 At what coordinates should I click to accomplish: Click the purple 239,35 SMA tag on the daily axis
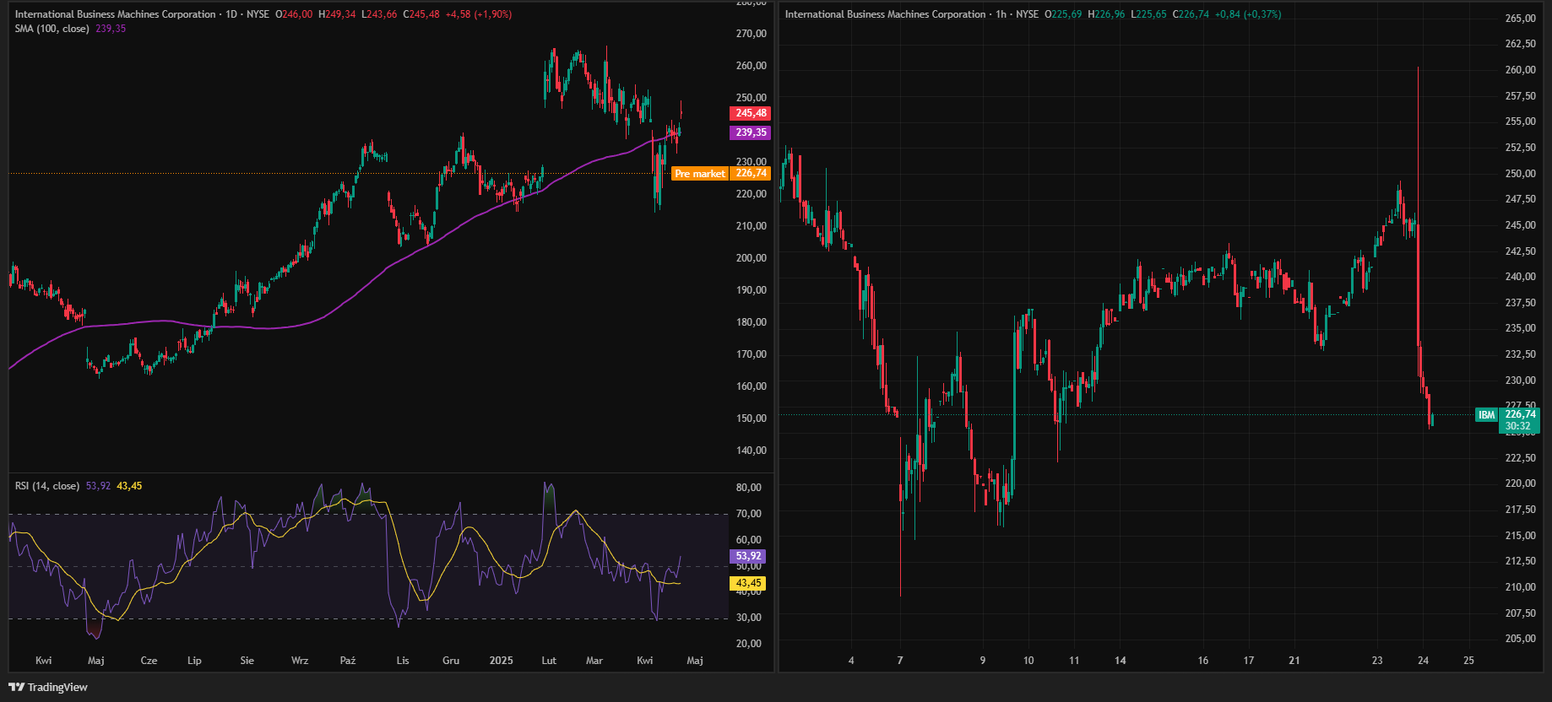click(x=750, y=132)
